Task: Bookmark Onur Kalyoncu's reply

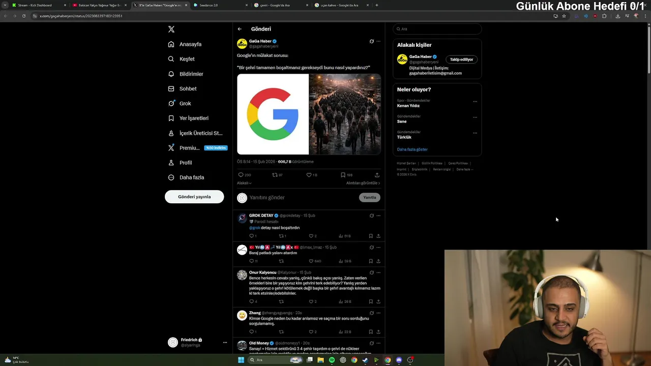Action: (371, 301)
